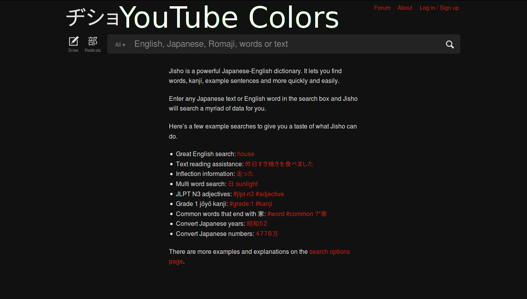Click 'Enter any Japanese text or English word' paragraph
Screen dimensions: 527x299
point(263,104)
